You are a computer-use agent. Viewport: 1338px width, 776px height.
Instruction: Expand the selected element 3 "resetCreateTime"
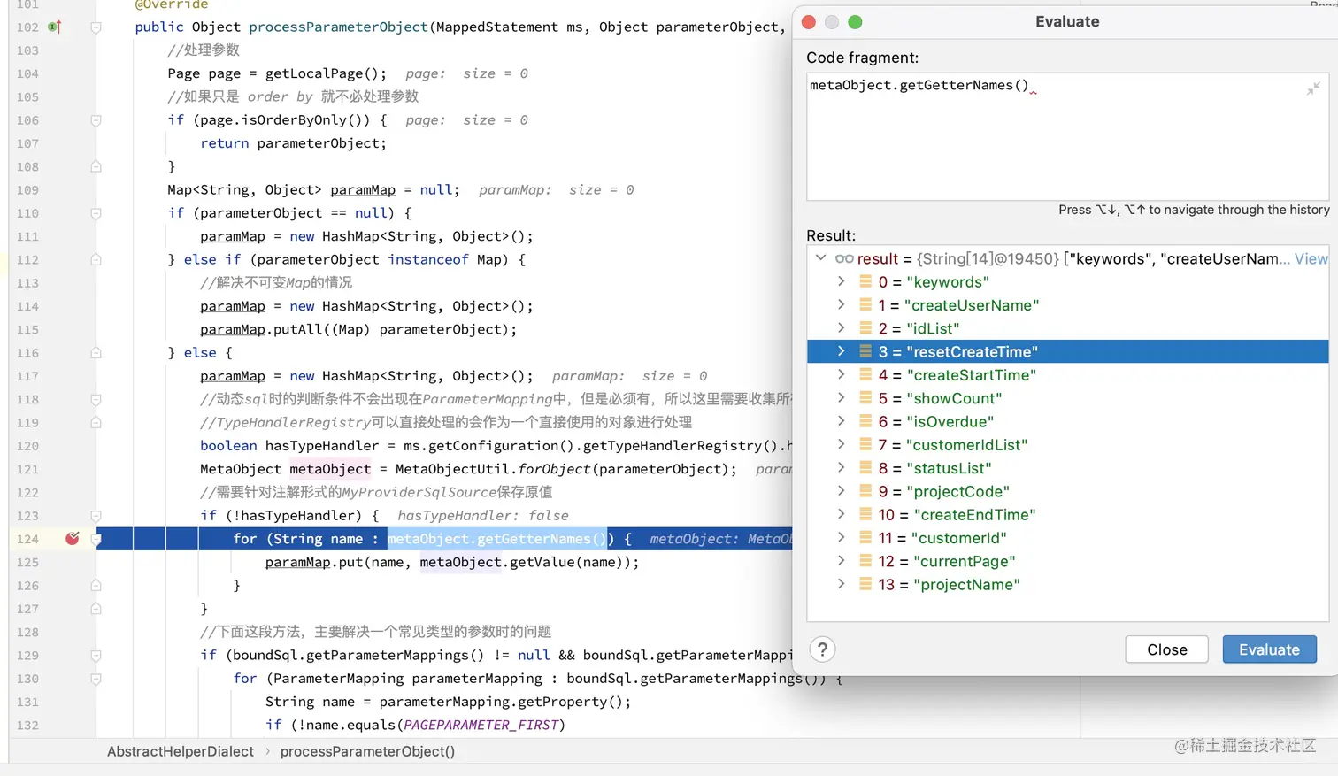click(x=841, y=351)
